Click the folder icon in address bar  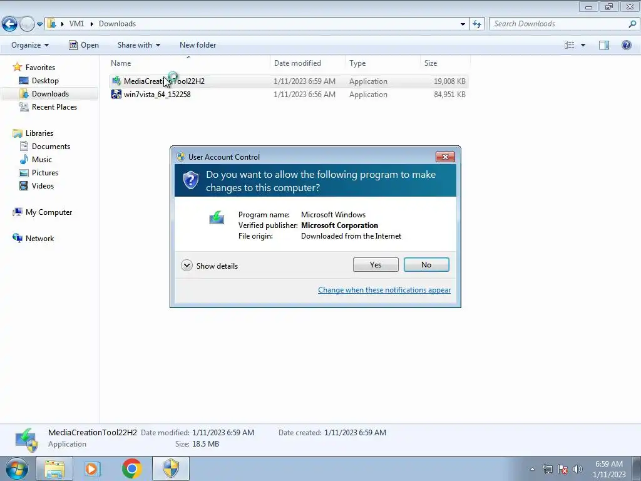click(x=51, y=24)
